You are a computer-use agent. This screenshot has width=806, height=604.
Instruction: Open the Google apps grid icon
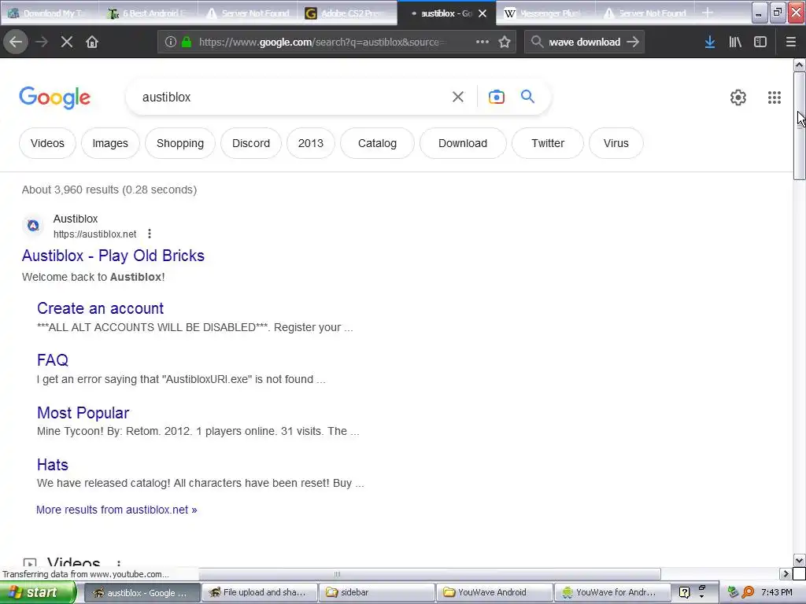pyautogui.click(x=775, y=97)
